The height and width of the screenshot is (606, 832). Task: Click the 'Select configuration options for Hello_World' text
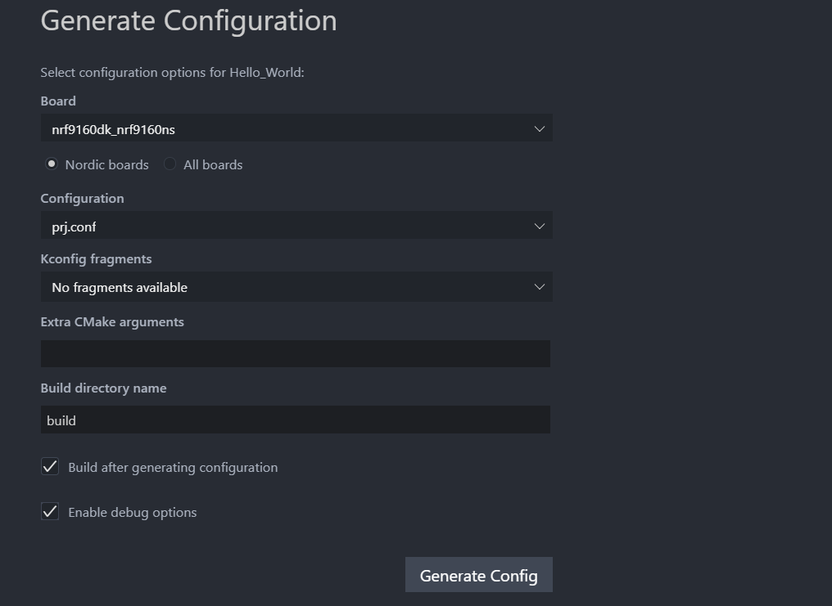(x=172, y=73)
